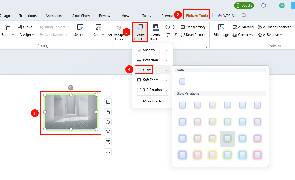
Task: Switch to the Animations tab
Action: coord(54,16)
